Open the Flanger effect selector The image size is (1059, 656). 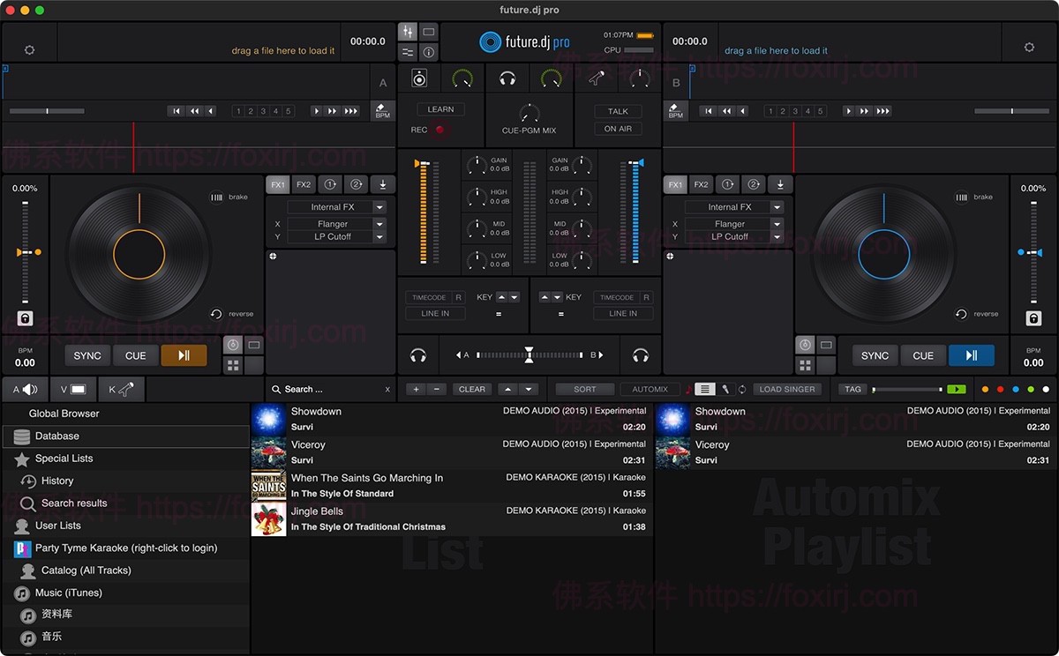(336, 223)
